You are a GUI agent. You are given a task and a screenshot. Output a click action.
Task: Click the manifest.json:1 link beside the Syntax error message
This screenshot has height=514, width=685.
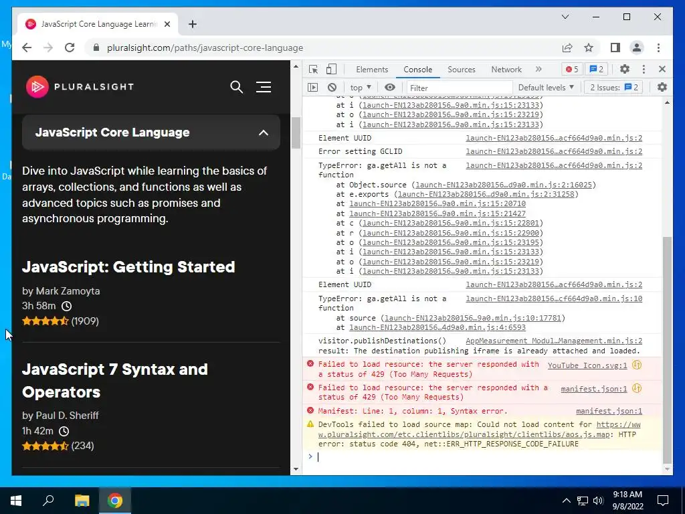[609, 411]
